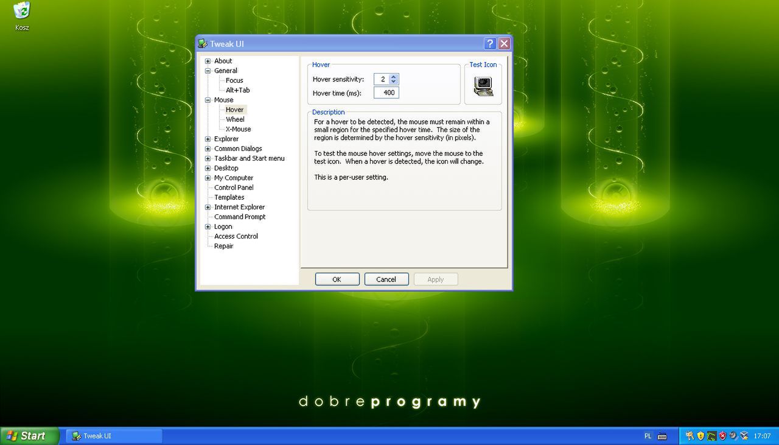Select Repair in the tree
Image resolution: width=779 pixels, height=445 pixels.
[x=224, y=246]
